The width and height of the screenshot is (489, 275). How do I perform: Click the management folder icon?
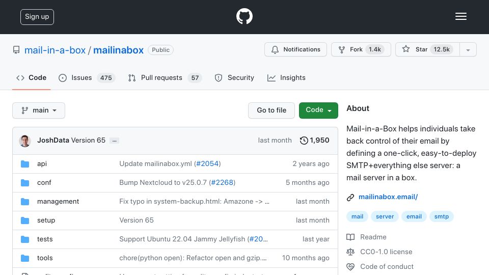tap(25, 202)
